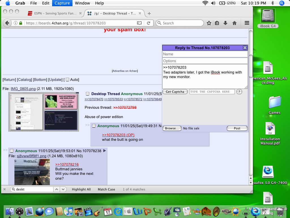
Task: Open Address Book in the dock
Action: [59, 211]
